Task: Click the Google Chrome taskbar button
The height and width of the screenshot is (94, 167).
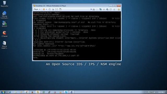Action: point(27,92)
